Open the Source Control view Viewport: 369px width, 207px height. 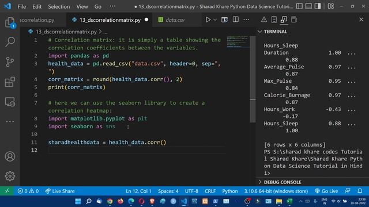click(10, 62)
